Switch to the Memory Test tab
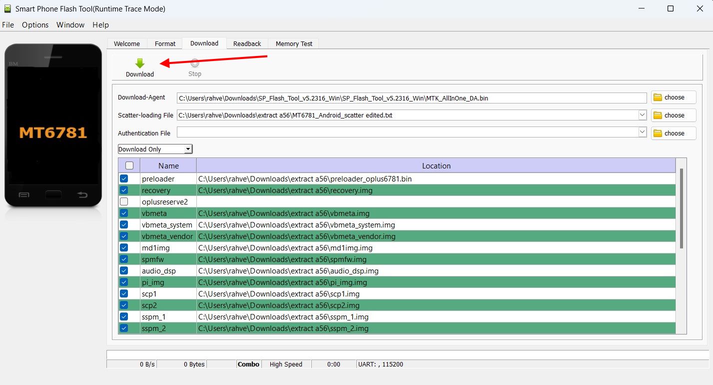The width and height of the screenshot is (713, 385). (x=294, y=43)
